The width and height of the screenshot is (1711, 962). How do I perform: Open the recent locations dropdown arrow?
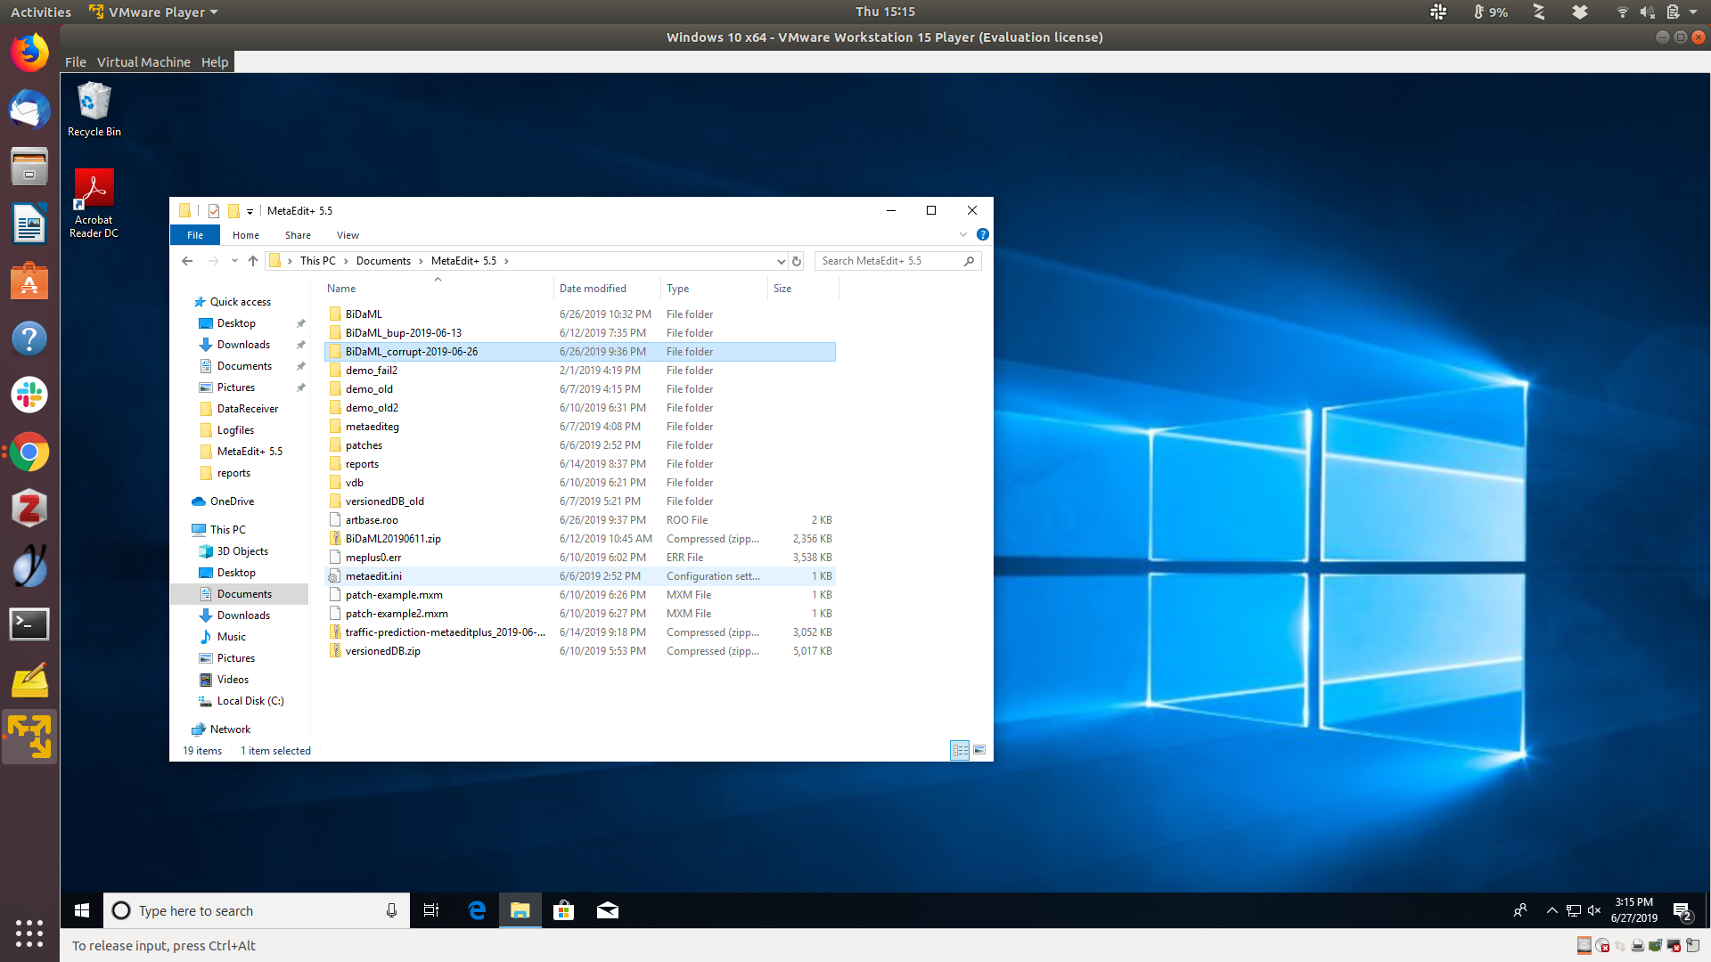pyautogui.click(x=234, y=261)
